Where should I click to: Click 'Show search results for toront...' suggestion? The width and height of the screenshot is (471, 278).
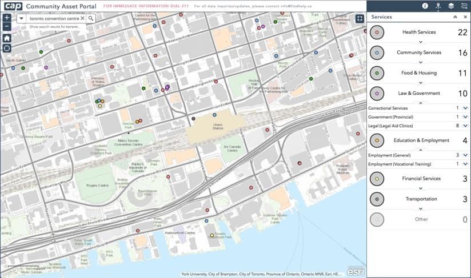click(x=55, y=27)
